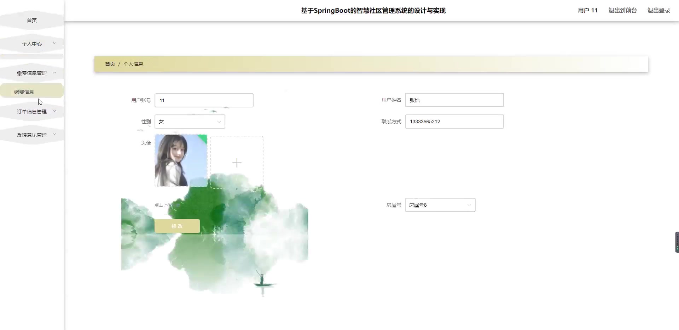Expand the 订单信息管理 sidebar menu
679x330 pixels.
coord(32,112)
